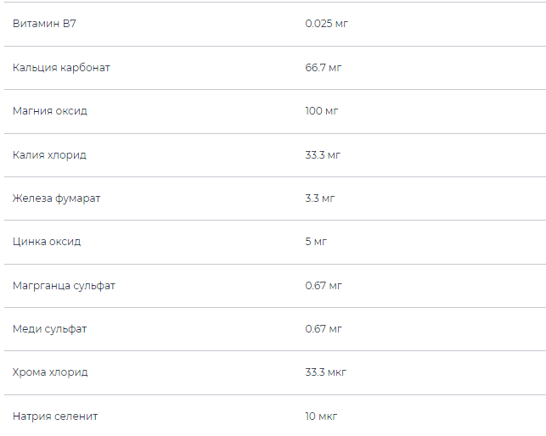
Task: Select the 100 мг value
Action: click(321, 111)
